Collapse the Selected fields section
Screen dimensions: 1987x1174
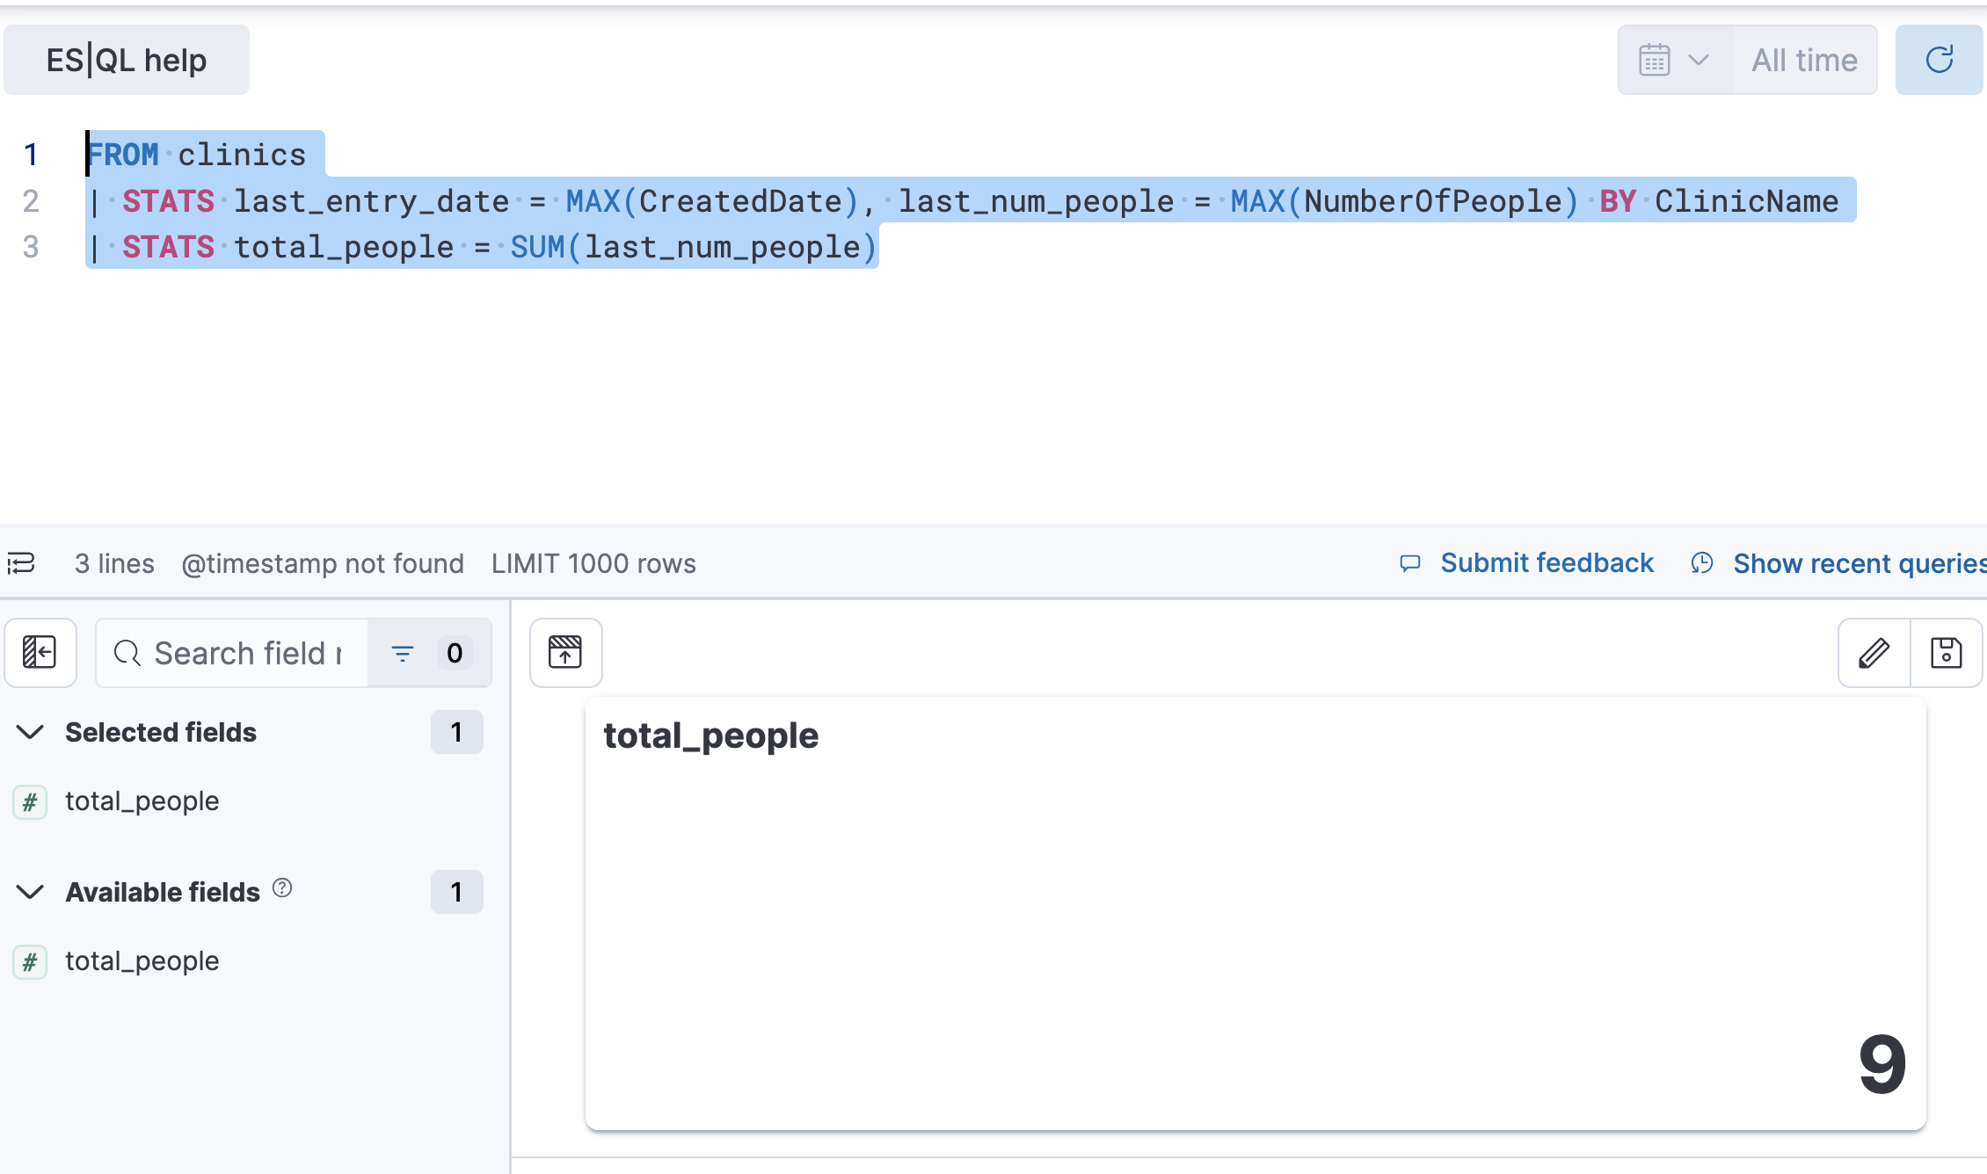31,732
